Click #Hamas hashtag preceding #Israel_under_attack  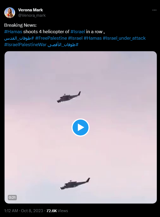coord(93,38)
